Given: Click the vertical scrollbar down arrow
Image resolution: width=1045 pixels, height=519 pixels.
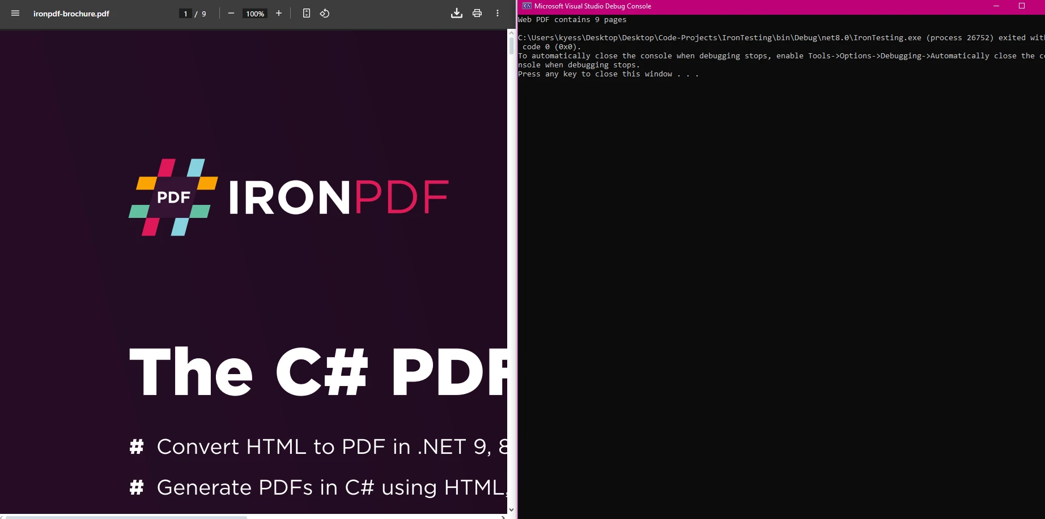Looking at the screenshot, I should (x=512, y=509).
